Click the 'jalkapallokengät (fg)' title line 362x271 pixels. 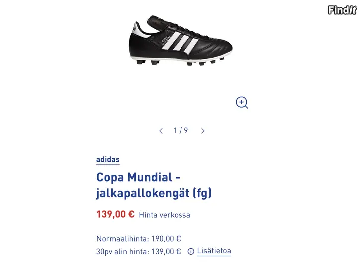[154, 193]
